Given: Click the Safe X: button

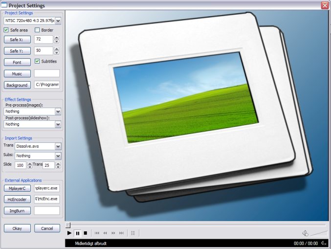Looking at the screenshot, I should [17, 40].
